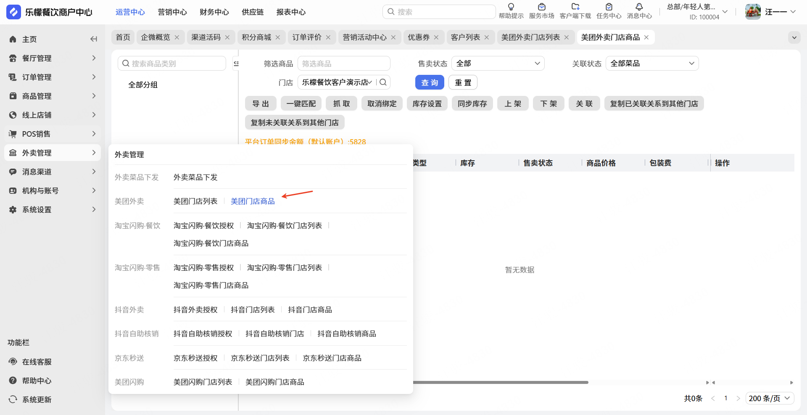Screen dimensions: 807x415
Task: Click the 查询 button
Action: pos(429,82)
